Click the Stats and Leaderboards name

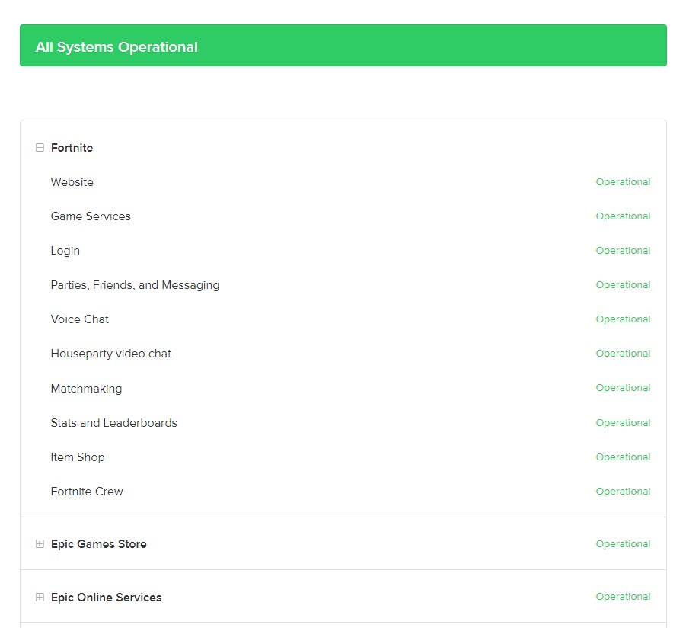click(x=113, y=423)
